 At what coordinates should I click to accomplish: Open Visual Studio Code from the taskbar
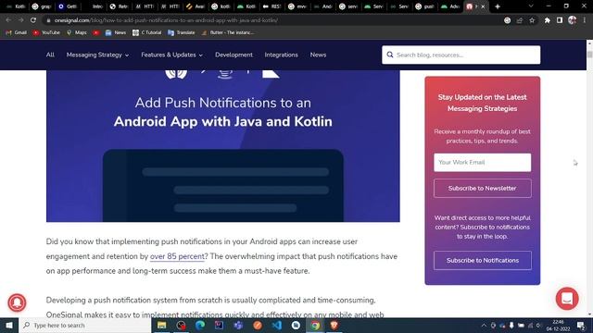[277, 325]
